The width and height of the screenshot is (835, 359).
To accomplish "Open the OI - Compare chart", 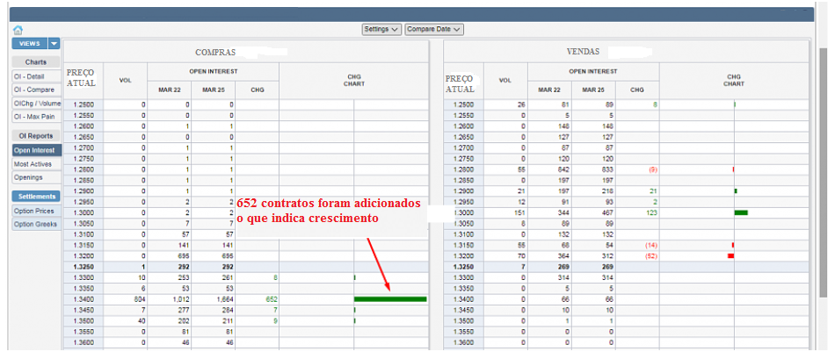I will pyautogui.click(x=34, y=90).
